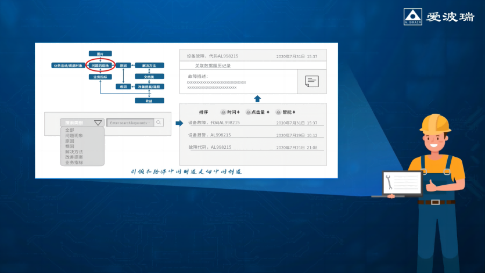Click the blue right arrow beside results list
Viewport: 485px width, 273px height.
pyautogui.click(x=179, y=123)
